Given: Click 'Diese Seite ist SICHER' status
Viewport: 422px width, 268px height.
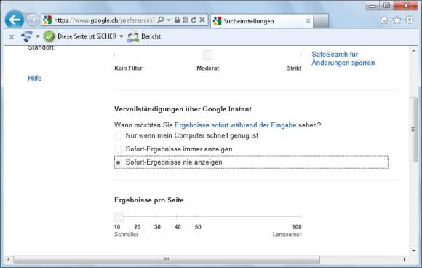Looking at the screenshot, I should [x=87, y=36].
